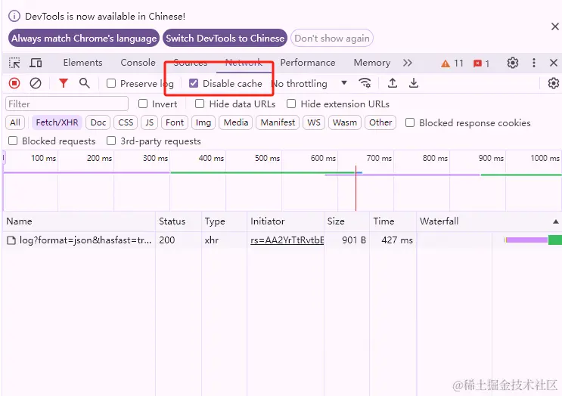Toggle the device toolbar icon

[x=36, y=63]
